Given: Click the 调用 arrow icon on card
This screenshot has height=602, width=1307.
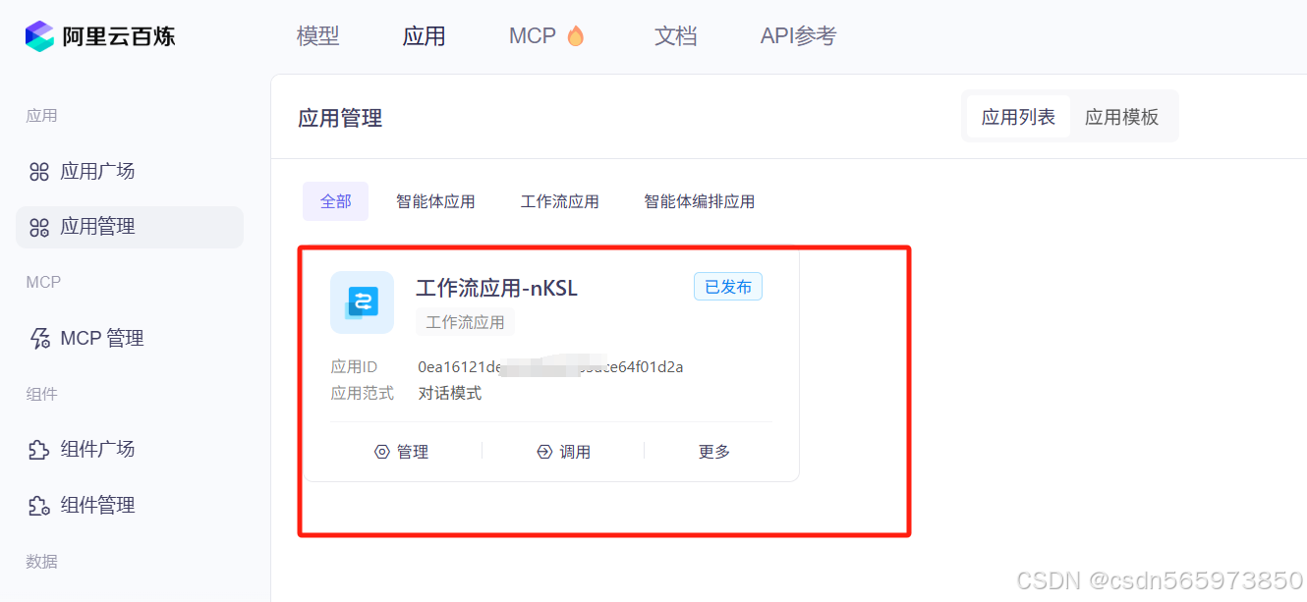Looking at the screenshot, I should click(x=544, y=452).
